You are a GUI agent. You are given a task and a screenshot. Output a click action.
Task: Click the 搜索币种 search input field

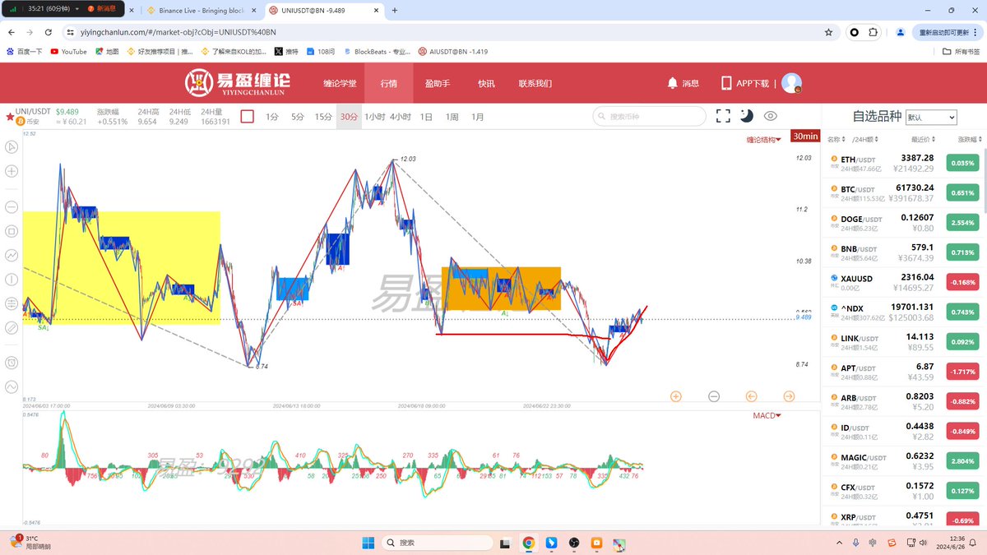pos(649,116)
